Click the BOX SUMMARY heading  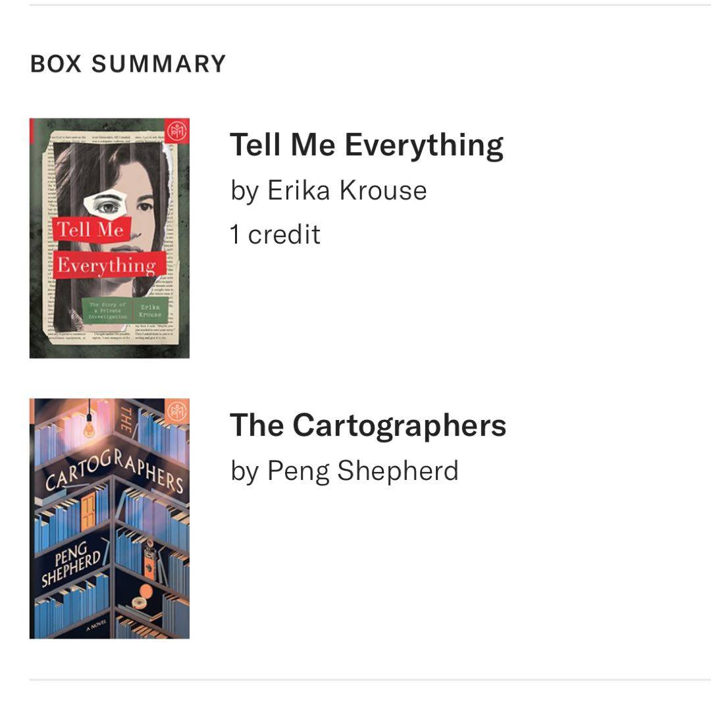tap(128, 64)
